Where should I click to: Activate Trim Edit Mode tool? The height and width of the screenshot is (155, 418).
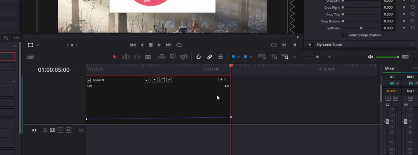[x=126, y=57]
